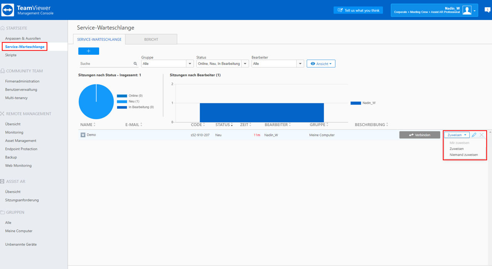Open Anpassen & Ausrollen in sidebar
The width and height of the screenshot is (492, 269).
pyautogui.click(x=23, y=39)
